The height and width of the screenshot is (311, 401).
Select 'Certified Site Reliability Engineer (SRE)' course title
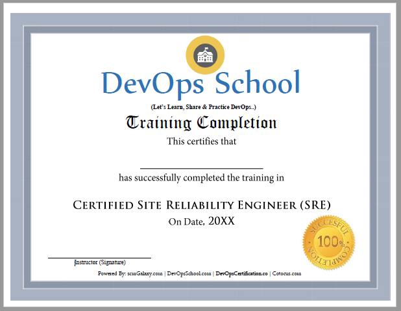coord(202,205)
